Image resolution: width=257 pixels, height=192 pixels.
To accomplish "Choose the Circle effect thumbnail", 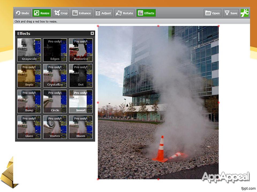I will (55, 101).
